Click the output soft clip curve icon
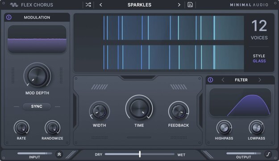Screen dimensions: 279x161 click(x=268, y=154)
